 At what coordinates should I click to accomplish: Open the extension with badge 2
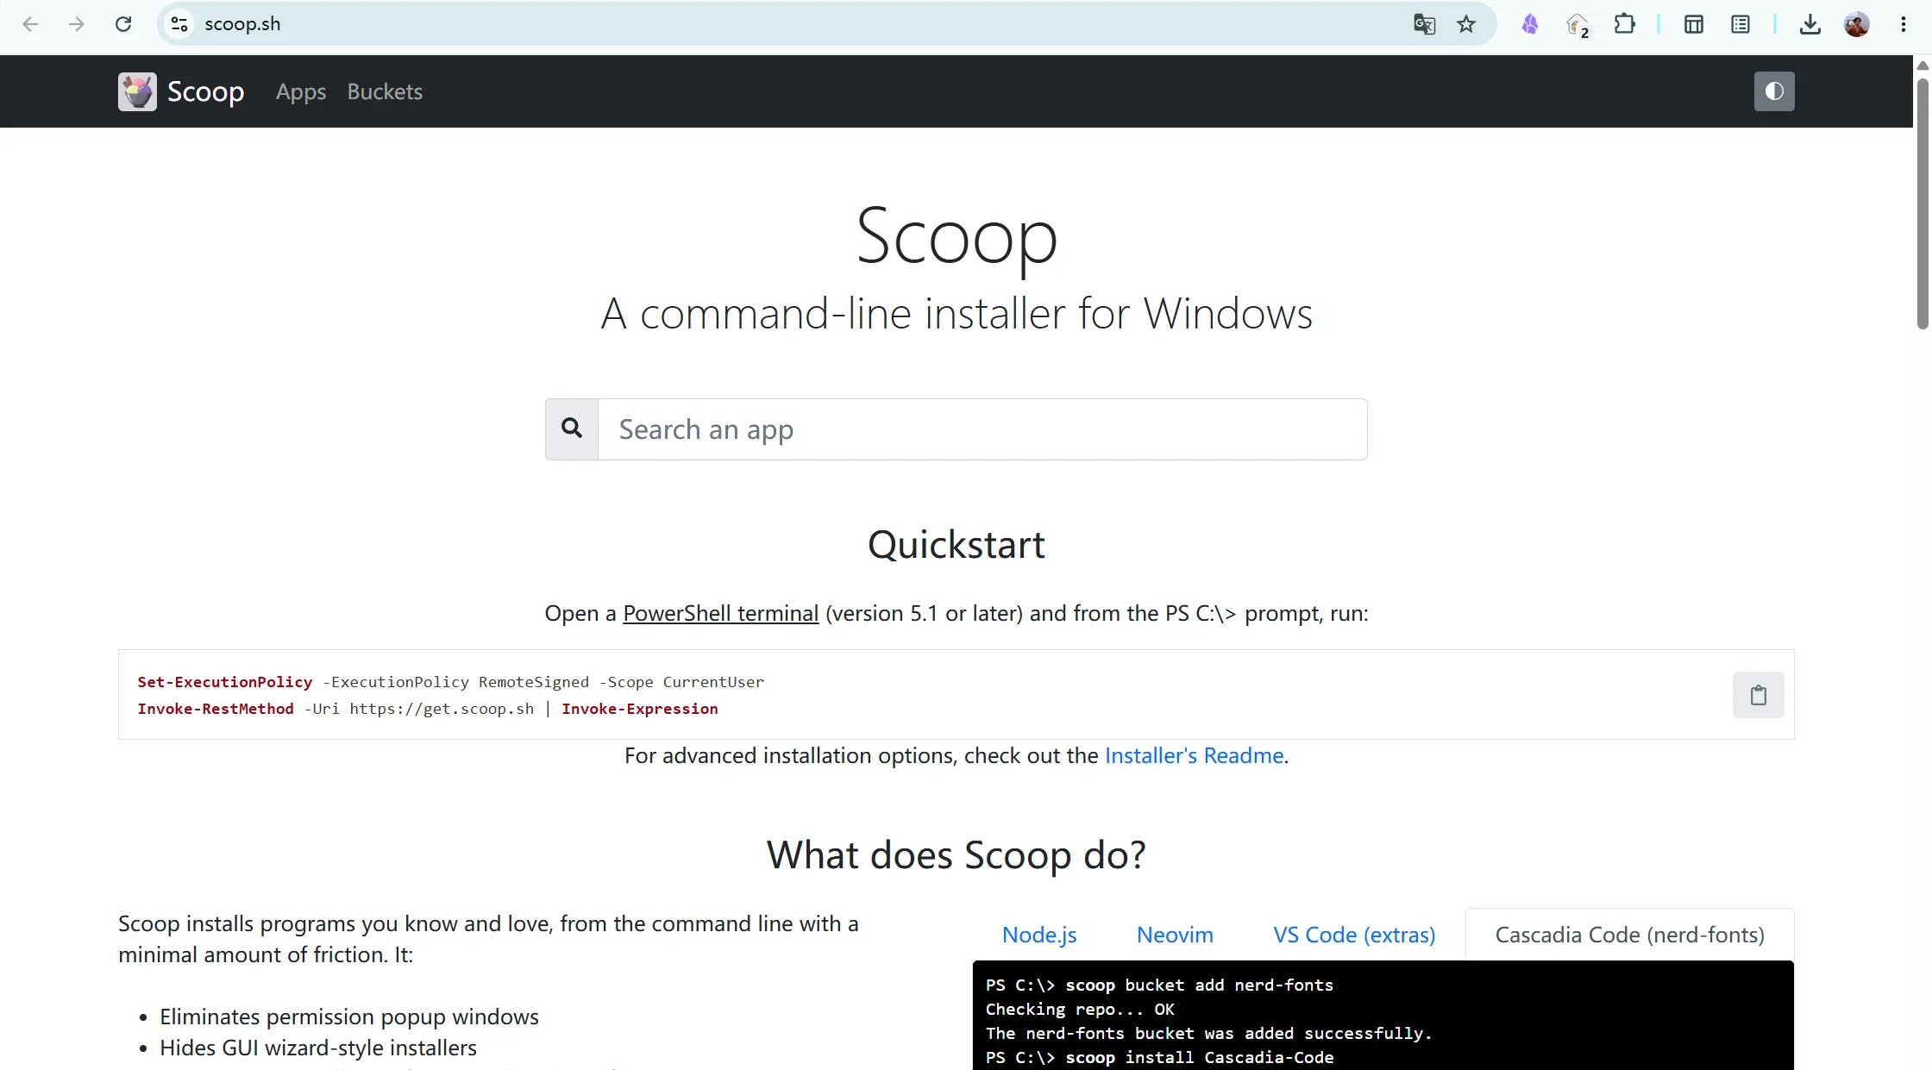click(x=1578, y=25)
